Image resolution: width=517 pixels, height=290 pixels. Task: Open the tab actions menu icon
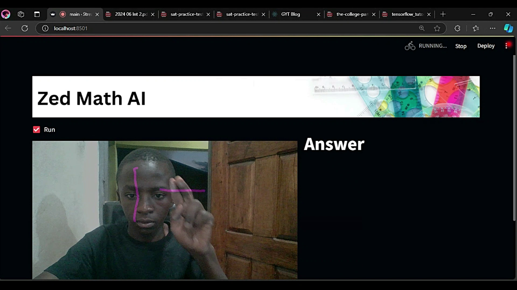[x=37, y=14]
